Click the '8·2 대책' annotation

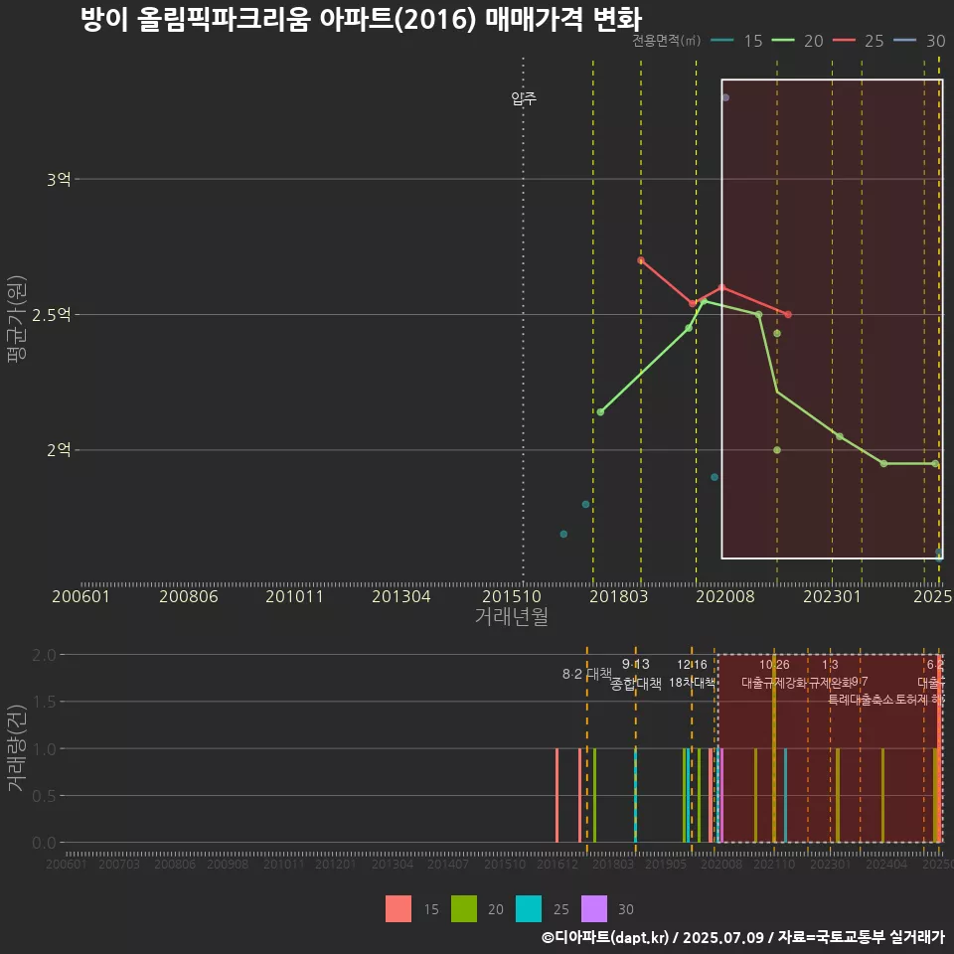pos(587,674)
